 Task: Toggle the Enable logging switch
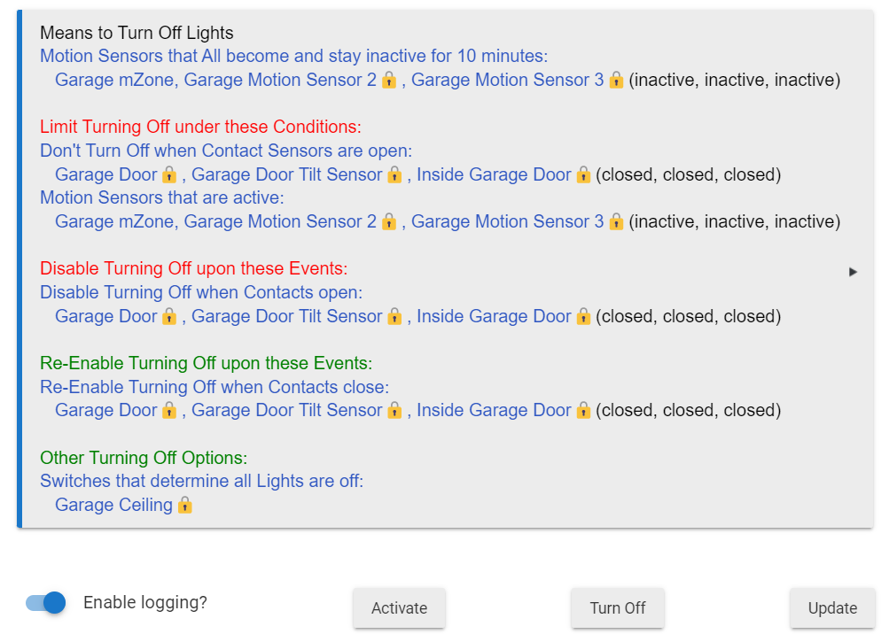pyautogui.click(x=46, y=603)
